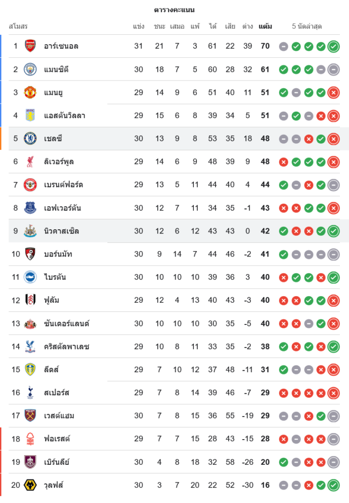The image size is (349, 503).
Task: Open the team name เบรนต์ฟอร์ด
Action: [x=63, y=185]
